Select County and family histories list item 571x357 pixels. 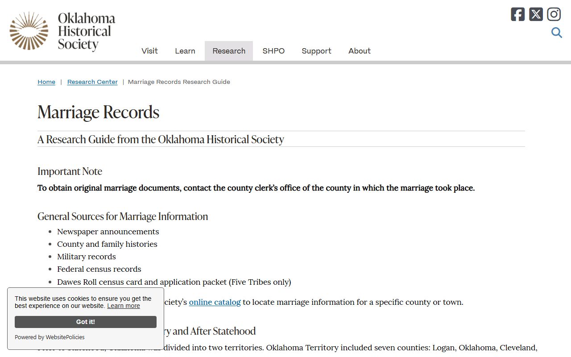pos(107,244)
